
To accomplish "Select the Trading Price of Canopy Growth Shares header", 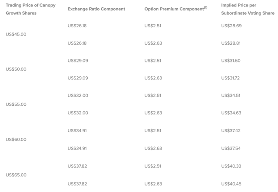I will click(x=30, y=9).
